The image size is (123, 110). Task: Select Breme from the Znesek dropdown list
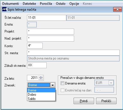pyautogui.click(x=41, y=90)
